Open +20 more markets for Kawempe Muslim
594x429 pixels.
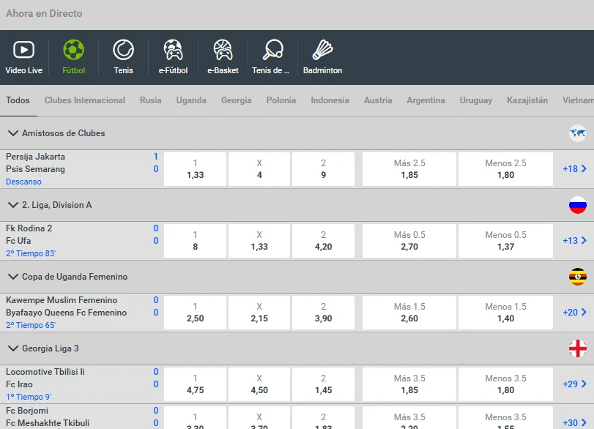(x=575, y=313)
